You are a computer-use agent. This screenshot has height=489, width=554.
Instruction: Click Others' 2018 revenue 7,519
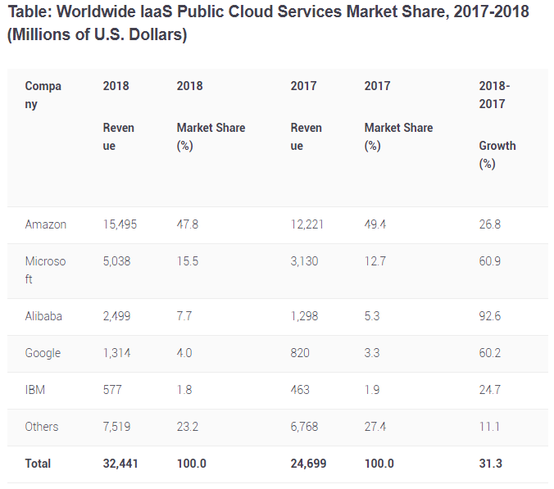click(116, 427)
